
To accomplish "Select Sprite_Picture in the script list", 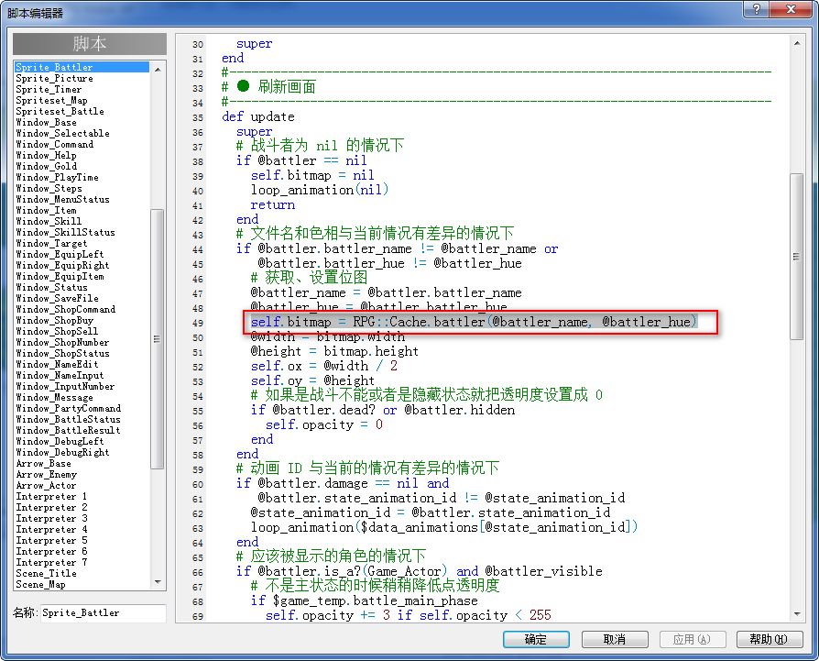I will pyautogui.click(x=54, y=78).
